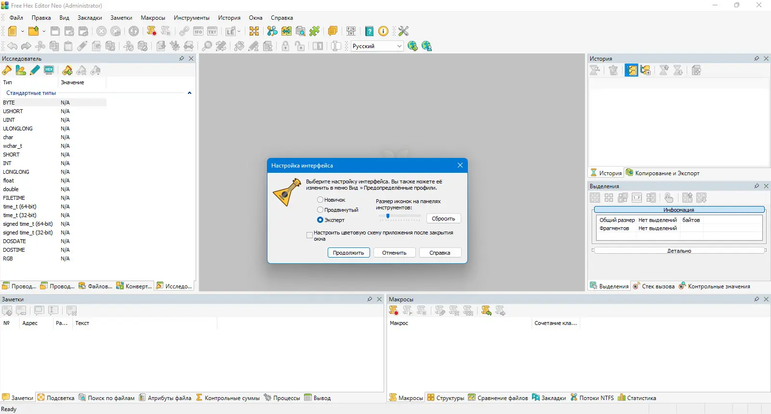Click the Сбросить button

443,219
